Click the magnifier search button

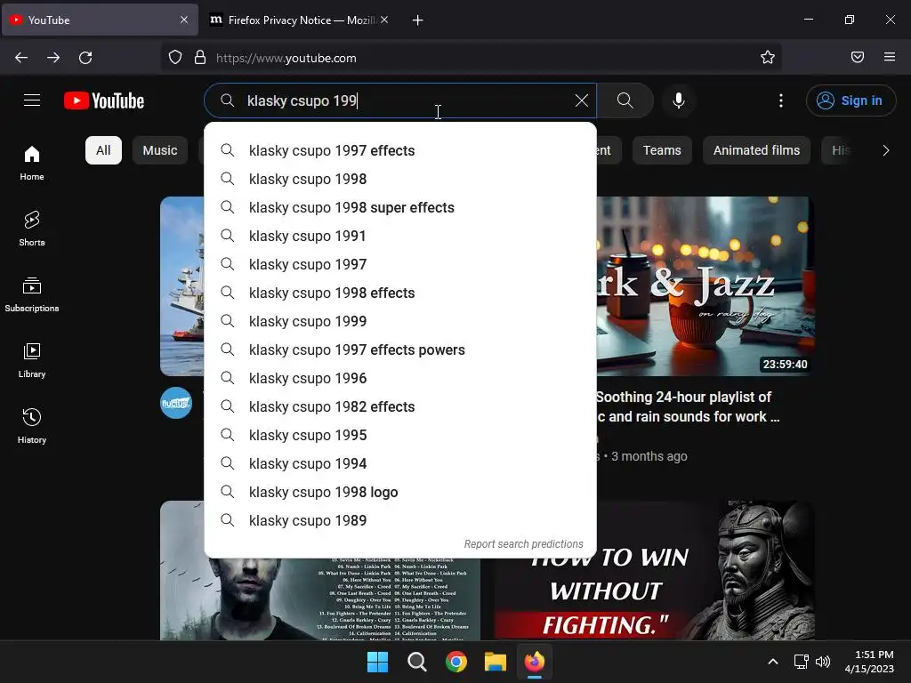click(x=625, y=100)
